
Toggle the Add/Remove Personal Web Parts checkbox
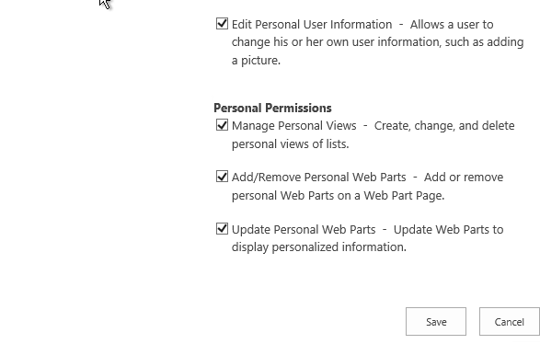pos(222,177)
